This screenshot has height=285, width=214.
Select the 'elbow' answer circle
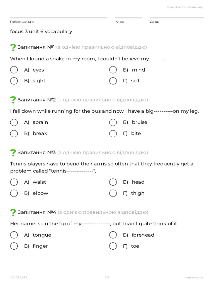point(14,193)
